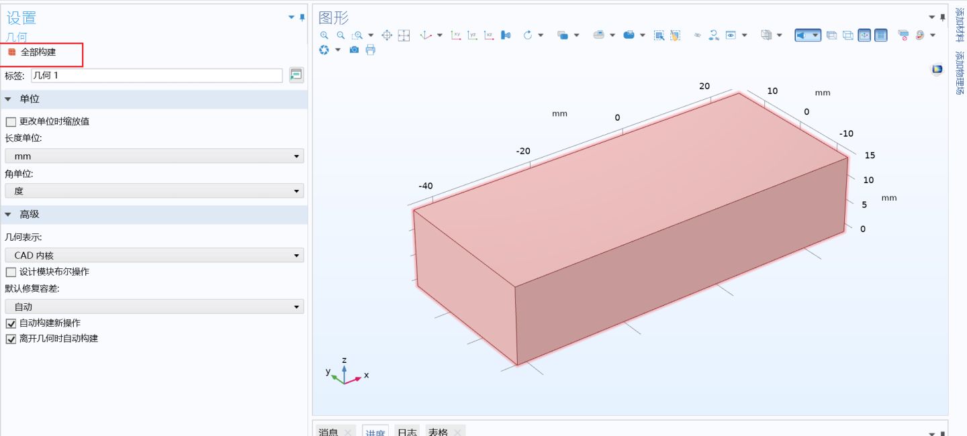967x436 pixels.
Task: Open 设置 panel menu arrow
Action: point(291,17)
